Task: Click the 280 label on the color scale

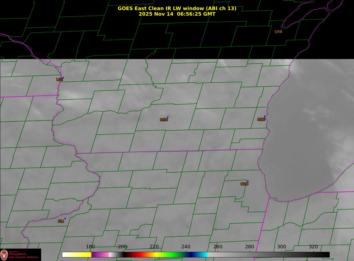Action: (250, 247)
